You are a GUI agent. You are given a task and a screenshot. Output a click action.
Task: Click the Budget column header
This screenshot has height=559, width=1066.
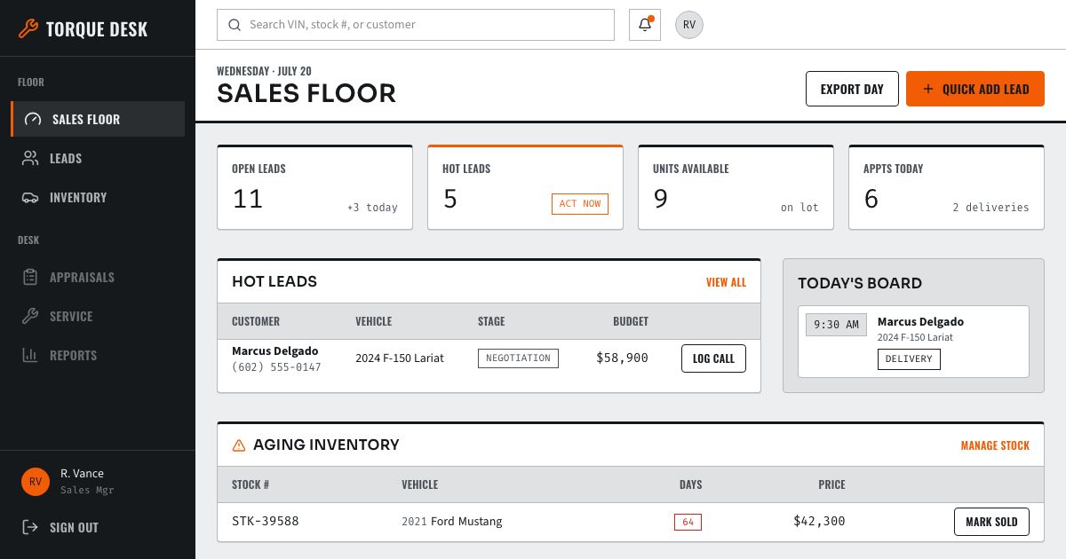[x=631, y=321]
